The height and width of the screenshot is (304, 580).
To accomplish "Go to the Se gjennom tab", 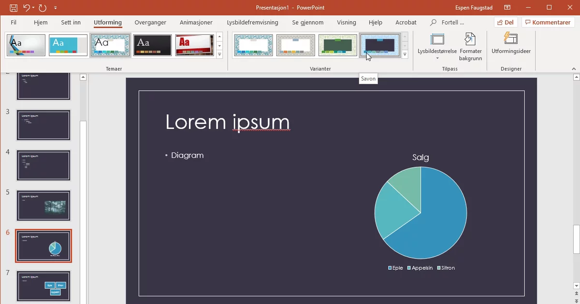I will pos(308,22).
